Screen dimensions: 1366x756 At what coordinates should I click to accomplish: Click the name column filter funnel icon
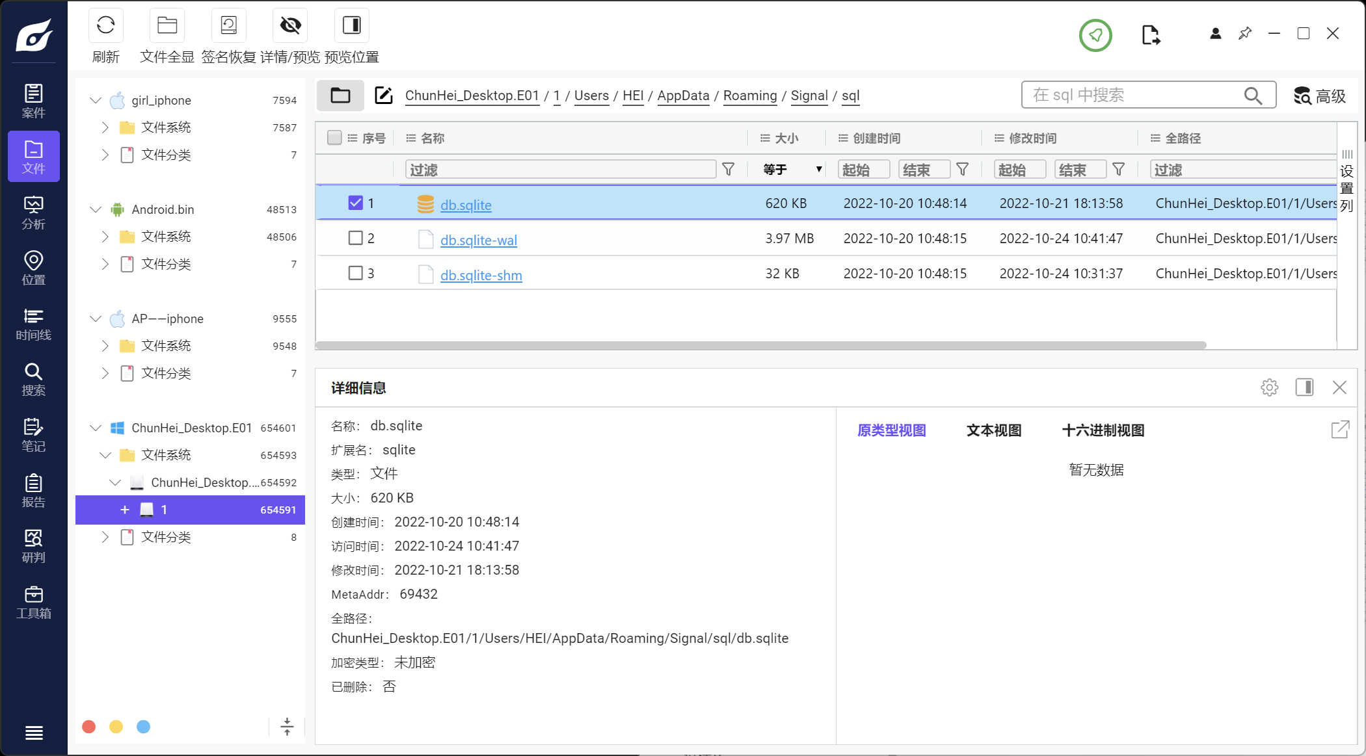click(729, 170)
